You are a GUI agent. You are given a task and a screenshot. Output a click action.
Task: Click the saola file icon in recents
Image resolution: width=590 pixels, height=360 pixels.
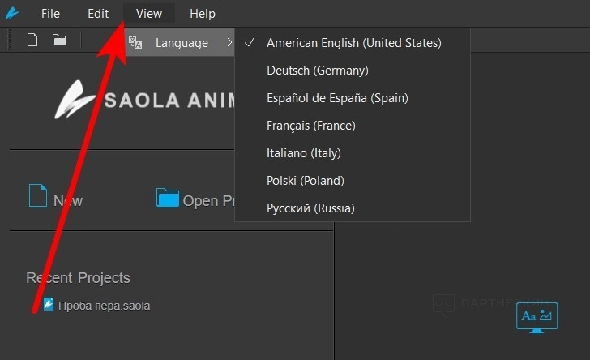[49, 305]
